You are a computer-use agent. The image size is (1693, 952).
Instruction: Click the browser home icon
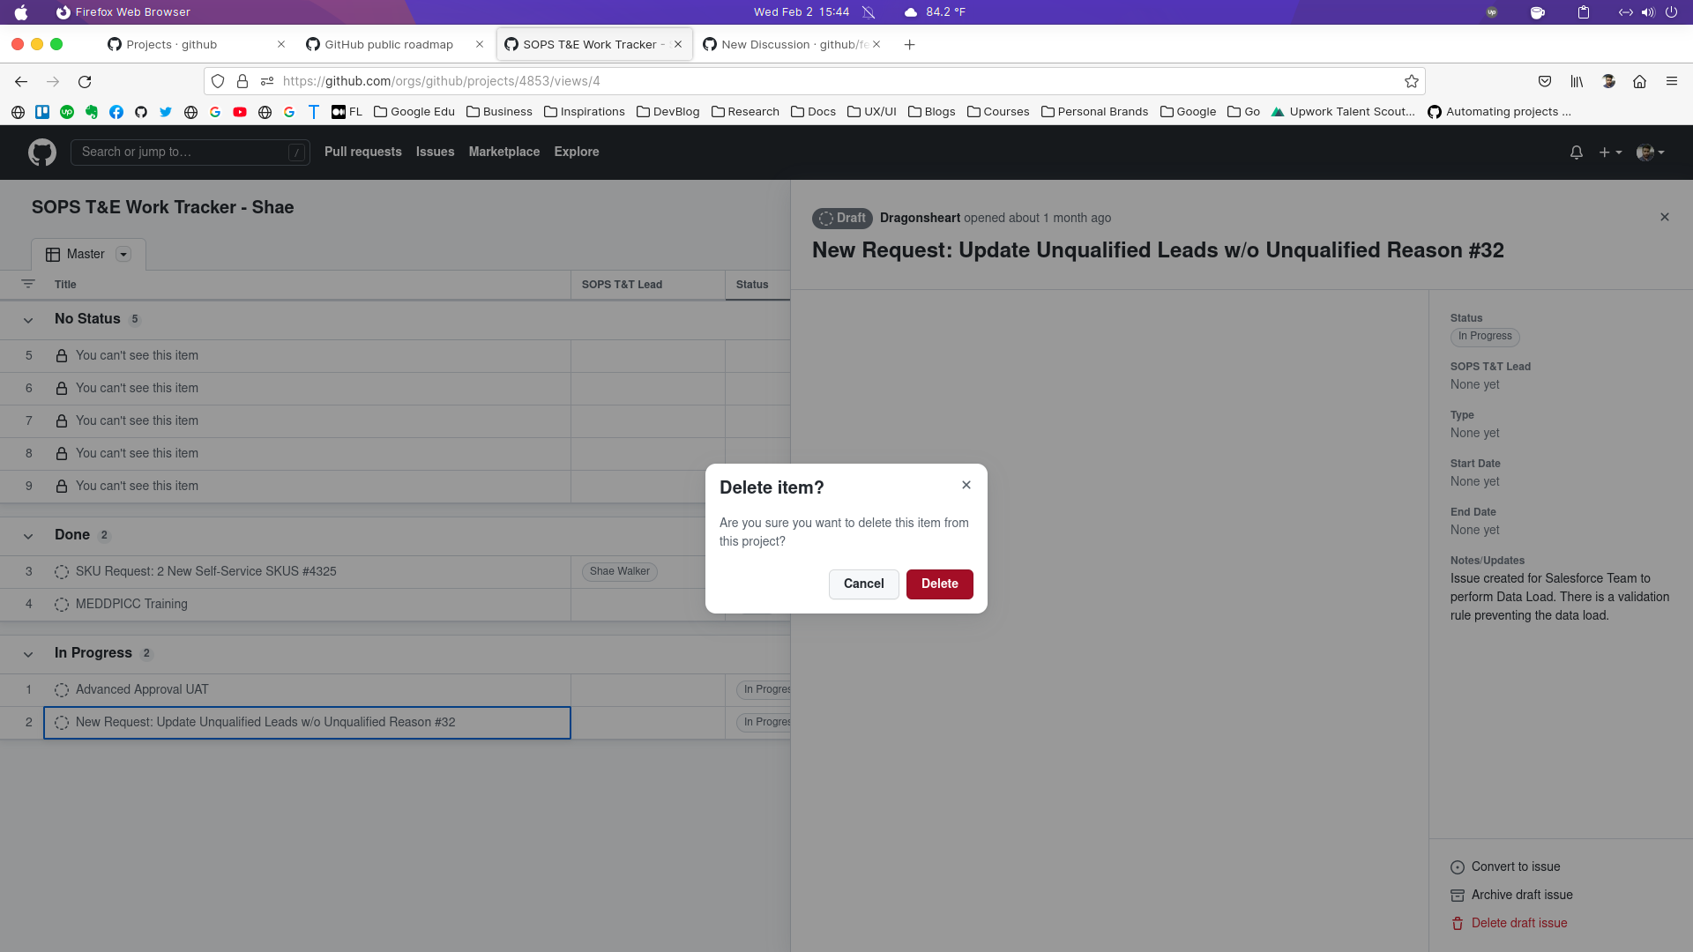tap(1640, 82)
